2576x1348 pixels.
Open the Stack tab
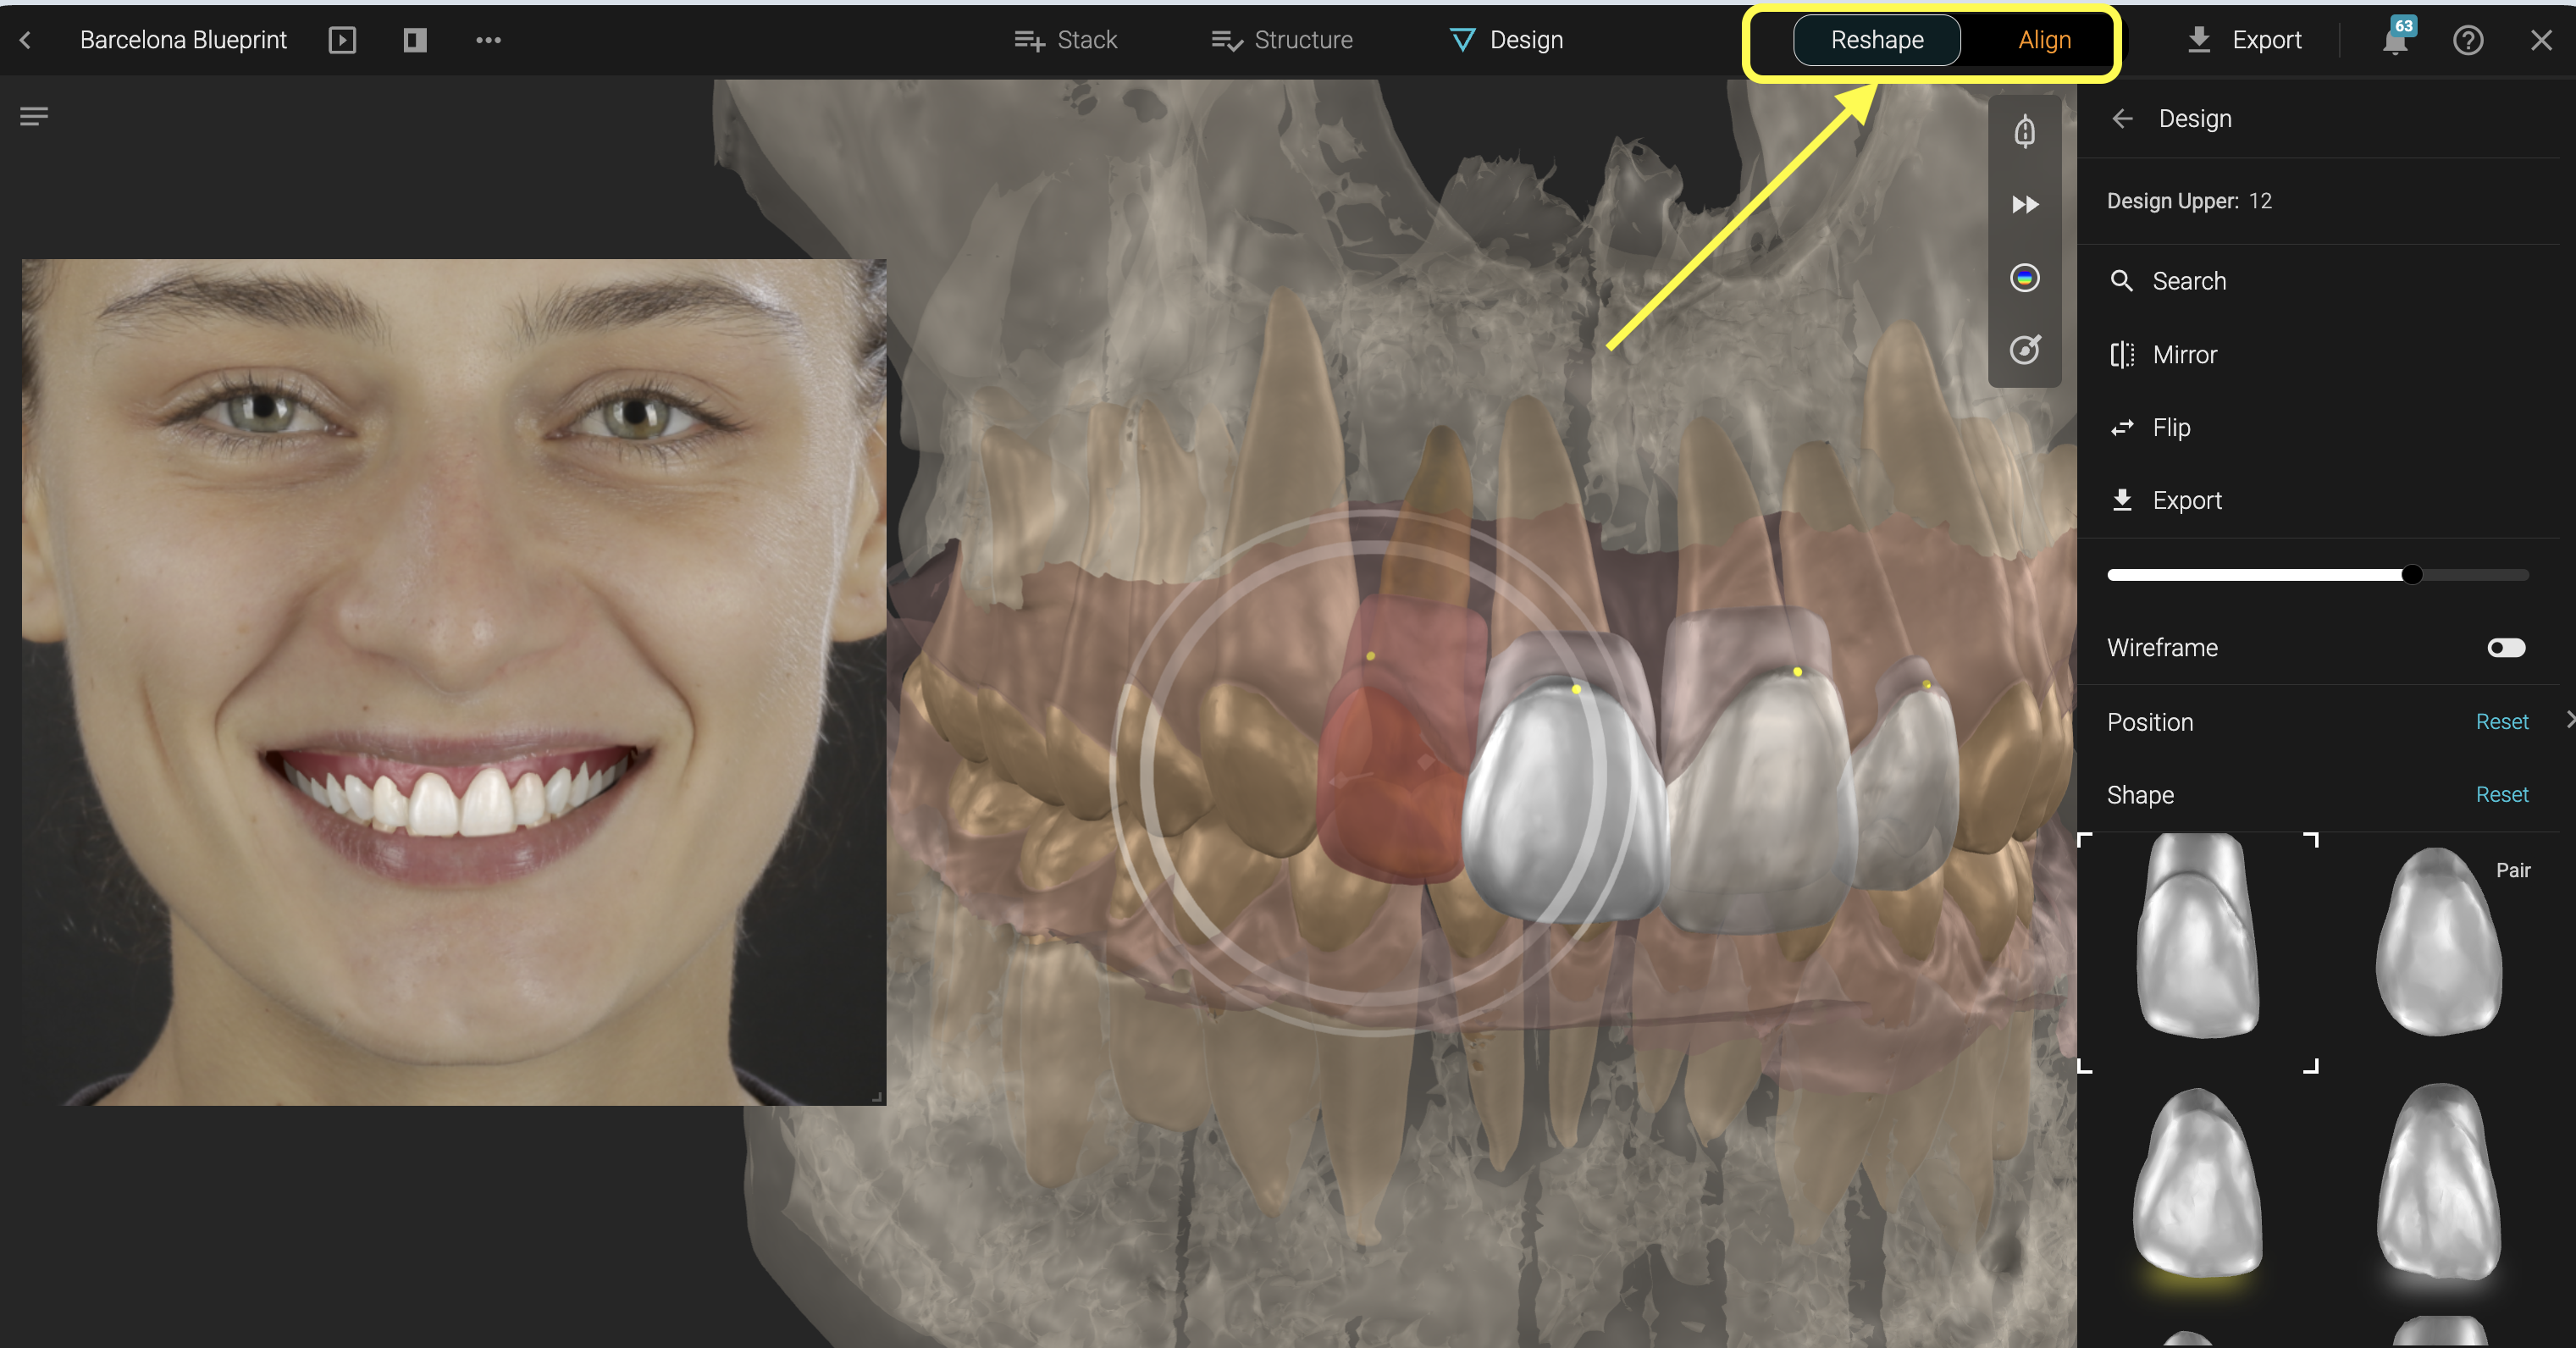1065,40
